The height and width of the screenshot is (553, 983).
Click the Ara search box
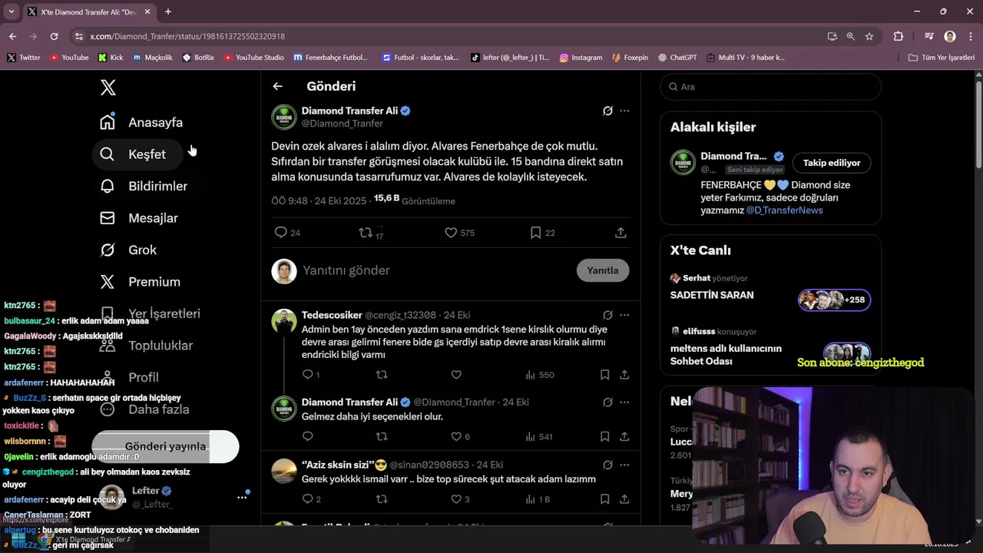tap(770, 87)
